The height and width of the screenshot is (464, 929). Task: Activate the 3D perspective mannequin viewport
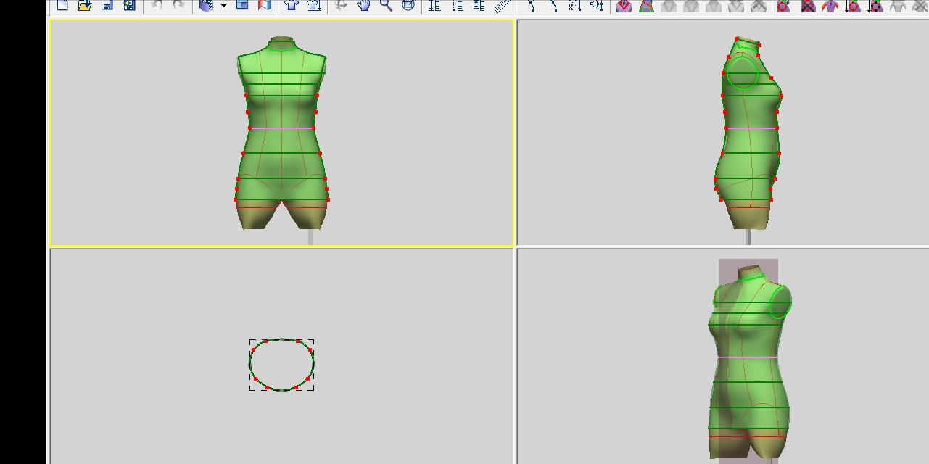723,356
